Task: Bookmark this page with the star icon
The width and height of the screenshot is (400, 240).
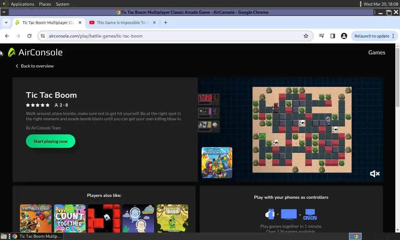Action: pos(306,36)
